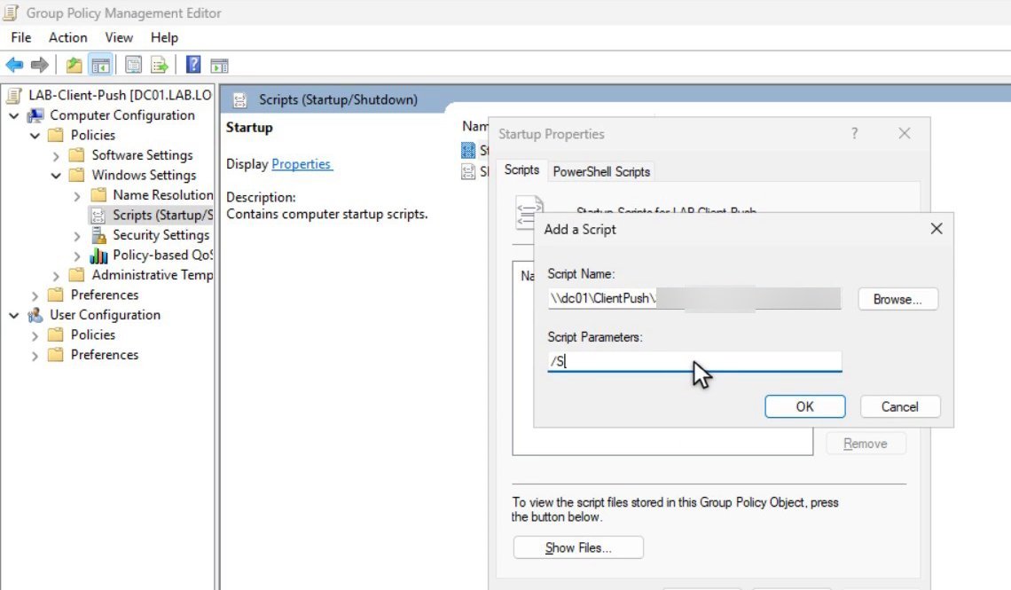This screenshot has width=1011, height=590.
Task: Open the Action menu
Action: point(67,37)
